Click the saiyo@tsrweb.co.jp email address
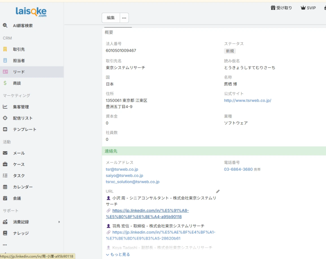 click(x=124, y=175)
